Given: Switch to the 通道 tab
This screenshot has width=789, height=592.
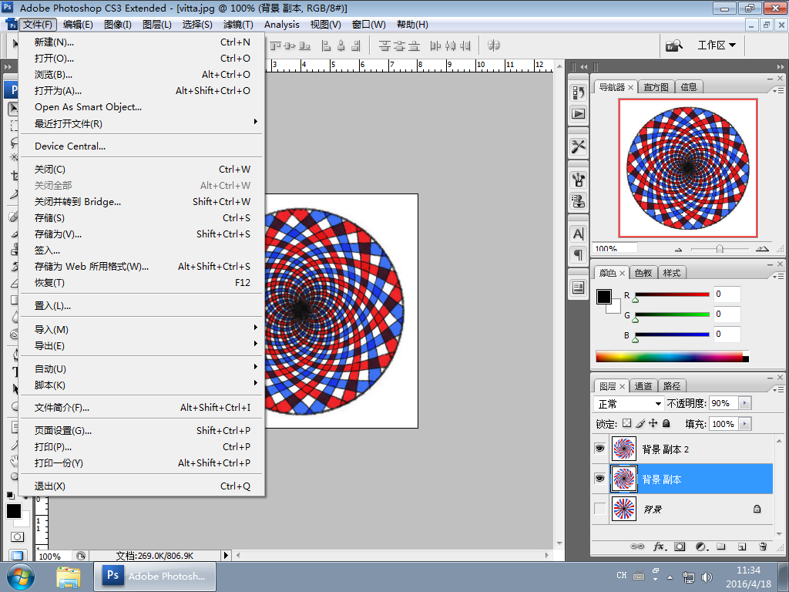Looking at the screenshot, I should 643,386.
